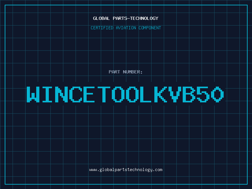Click the word CERTIFIED in the subtitle
The image size is (252, 189).
(102, 28)
